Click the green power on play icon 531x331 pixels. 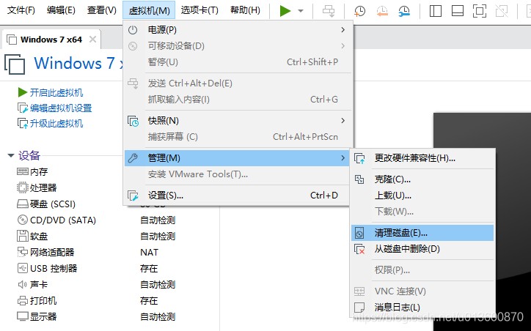285,11
